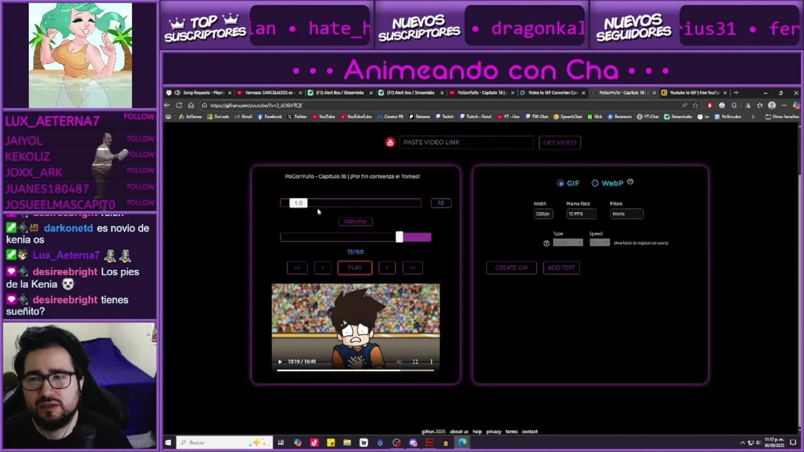Click the ADD TEXT button
Screen dimensions: 804x452
tap(561, 267)
